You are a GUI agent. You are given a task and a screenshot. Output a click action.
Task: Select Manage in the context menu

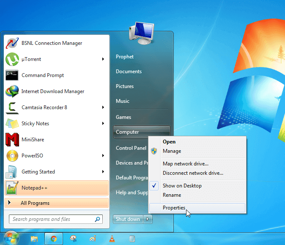[197, 151]
